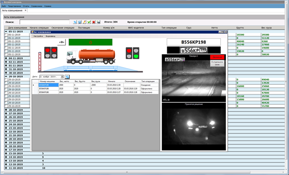Click the green checkmark confirm icon

(89, 22)
